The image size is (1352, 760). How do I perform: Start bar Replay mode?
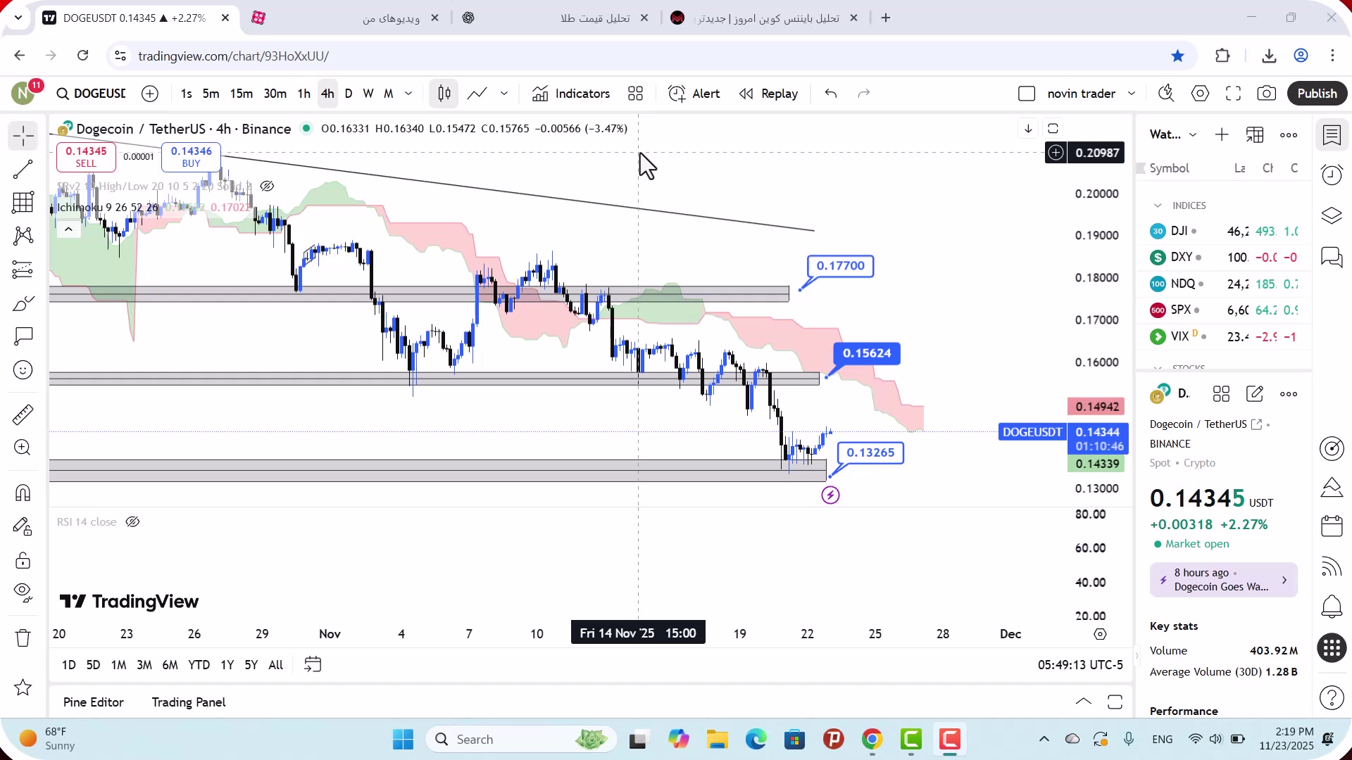768,94
